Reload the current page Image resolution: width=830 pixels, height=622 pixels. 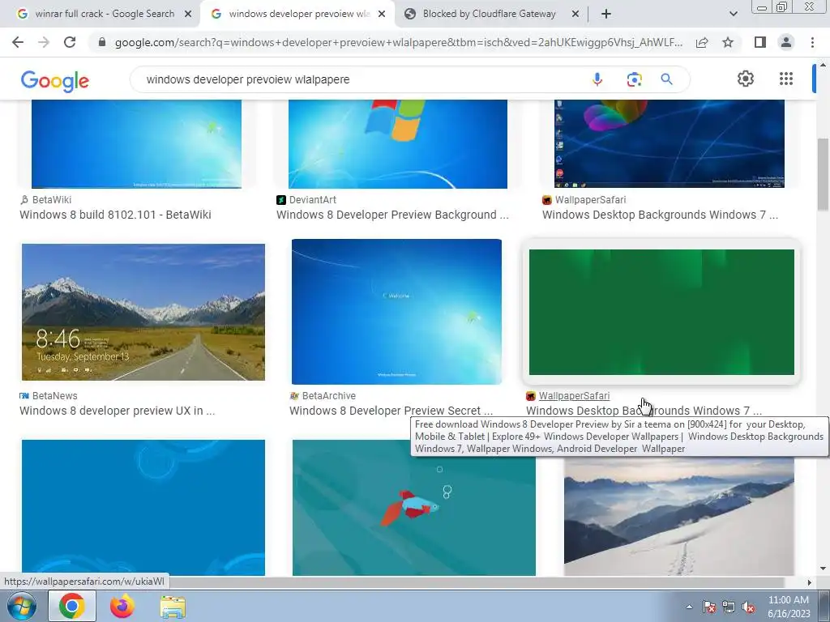[70, 42]
